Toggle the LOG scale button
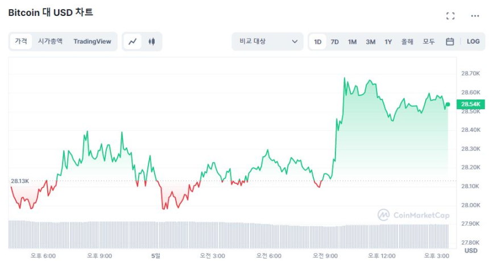Screen dimensions: 489x261 tap(473, 42)
